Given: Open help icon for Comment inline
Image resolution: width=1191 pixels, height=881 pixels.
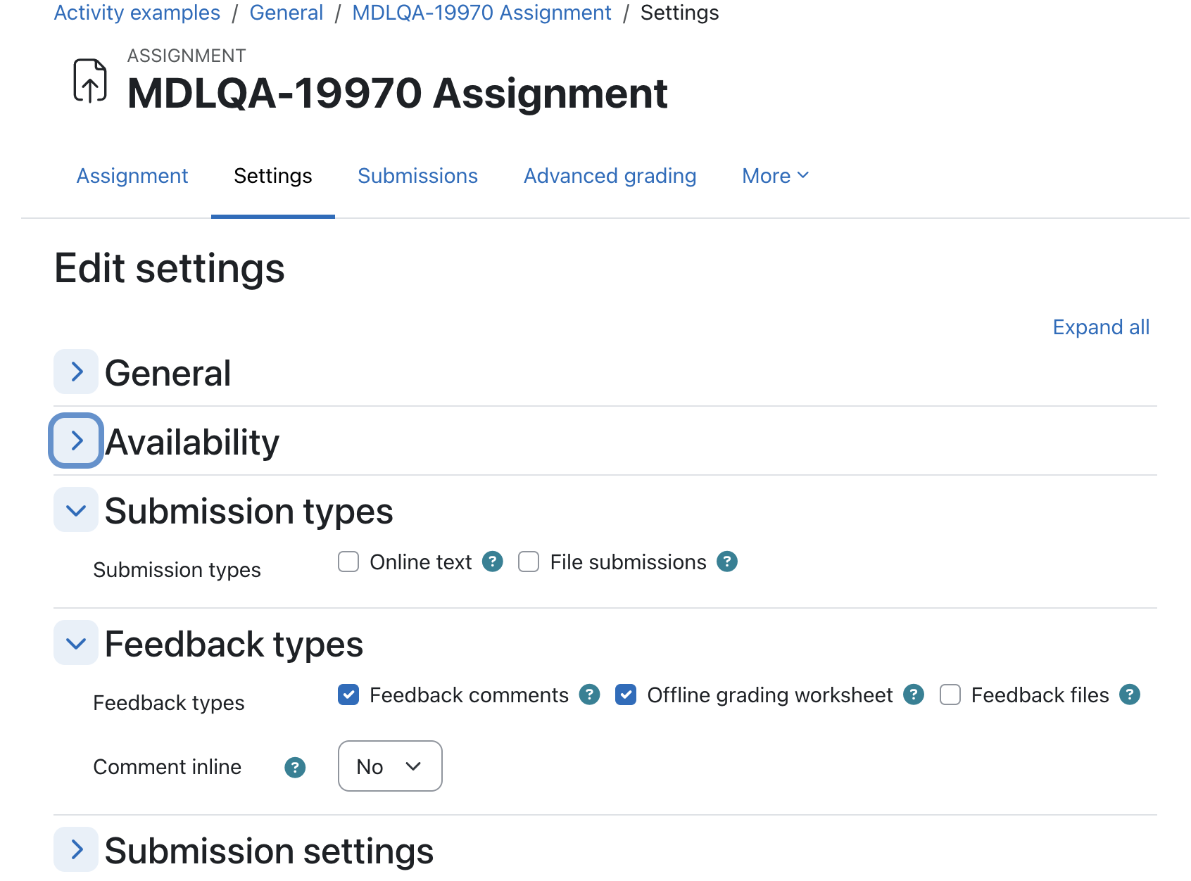Looking at the screenshot, I should point(295,767).
